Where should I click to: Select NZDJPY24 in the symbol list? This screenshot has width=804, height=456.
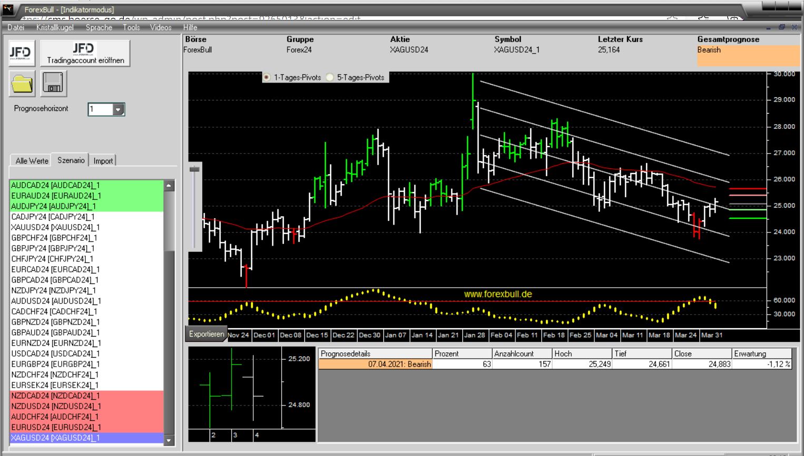[87, 290]
